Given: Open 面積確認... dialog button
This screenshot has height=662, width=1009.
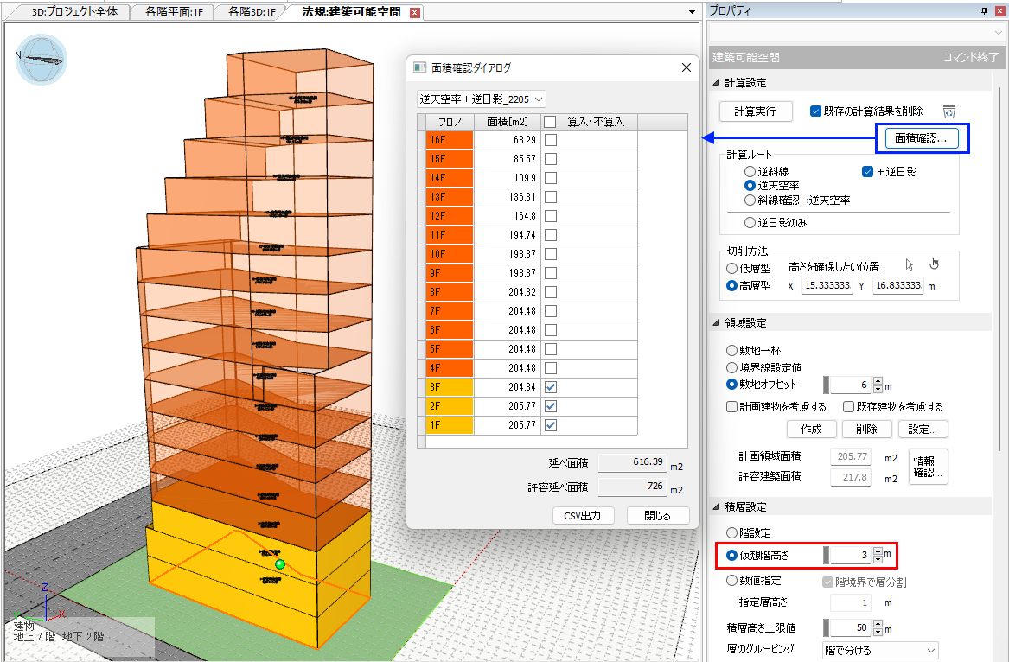Looking at the screenshot, I should tap(921, 137).
